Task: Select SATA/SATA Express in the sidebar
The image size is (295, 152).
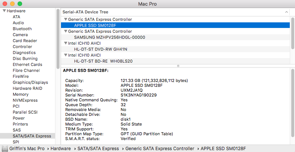Action: click(x=27, y=136)
